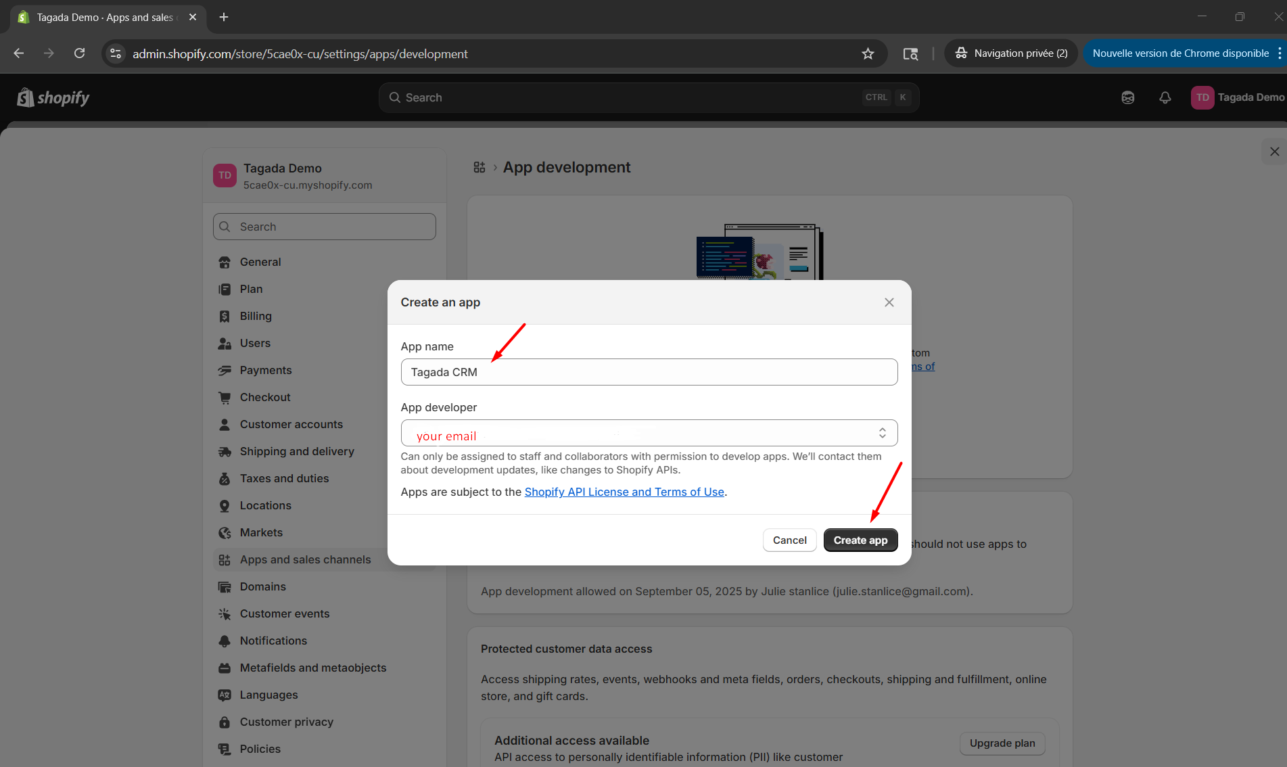Screen dimensions: 1287x767
Task: Open the Markets globe icon
Action: pos(225,533)
